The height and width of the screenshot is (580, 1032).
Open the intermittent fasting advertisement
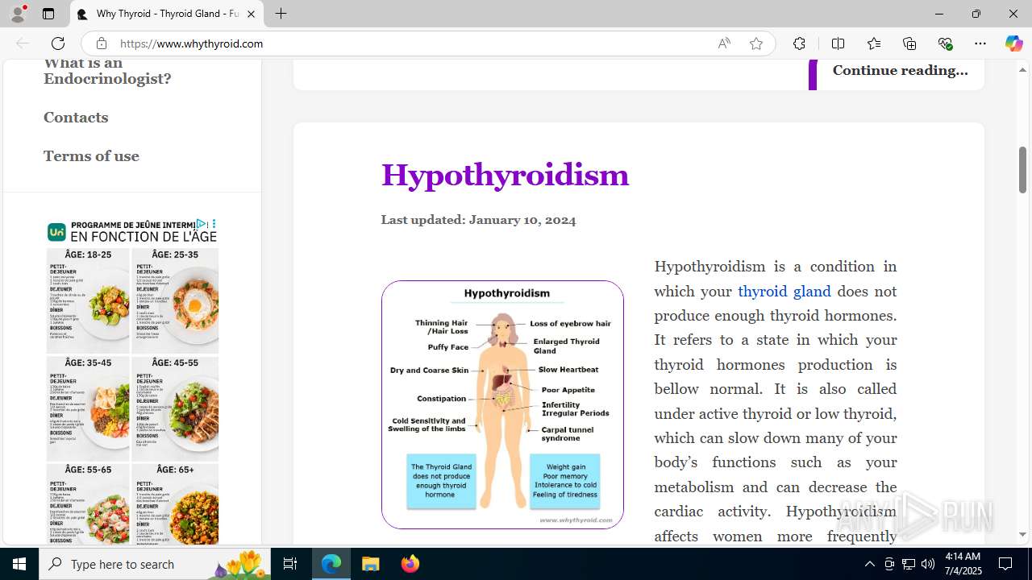132,382
